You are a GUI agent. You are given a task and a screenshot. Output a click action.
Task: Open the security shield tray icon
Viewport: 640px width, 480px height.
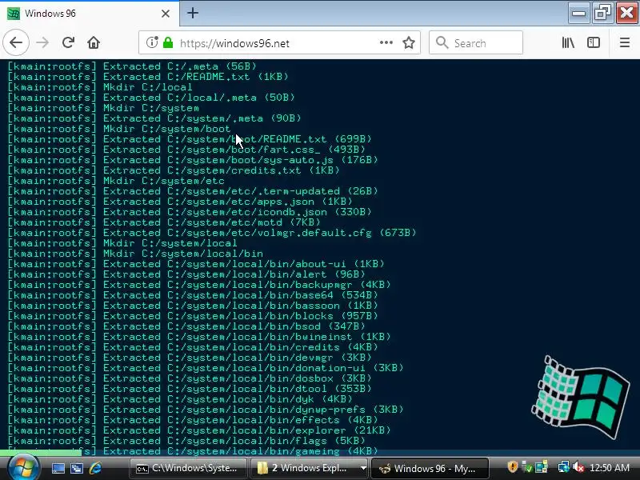click(512, 467)
